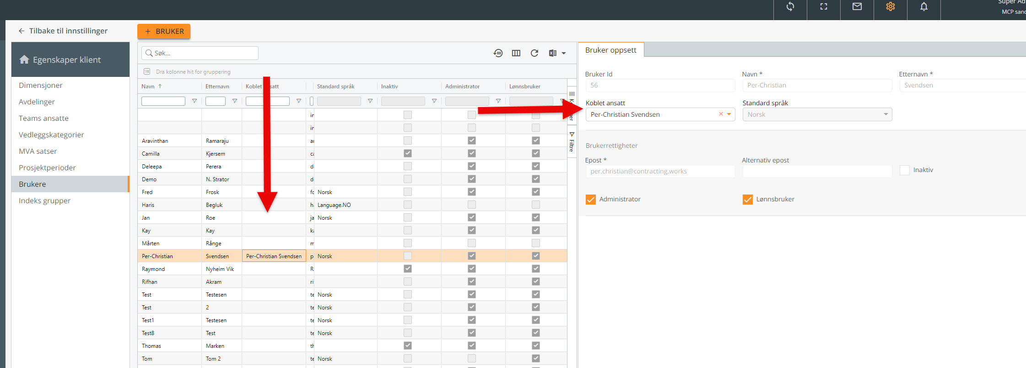Click the Standard språk column filter funnel

(x=370, y=101)
